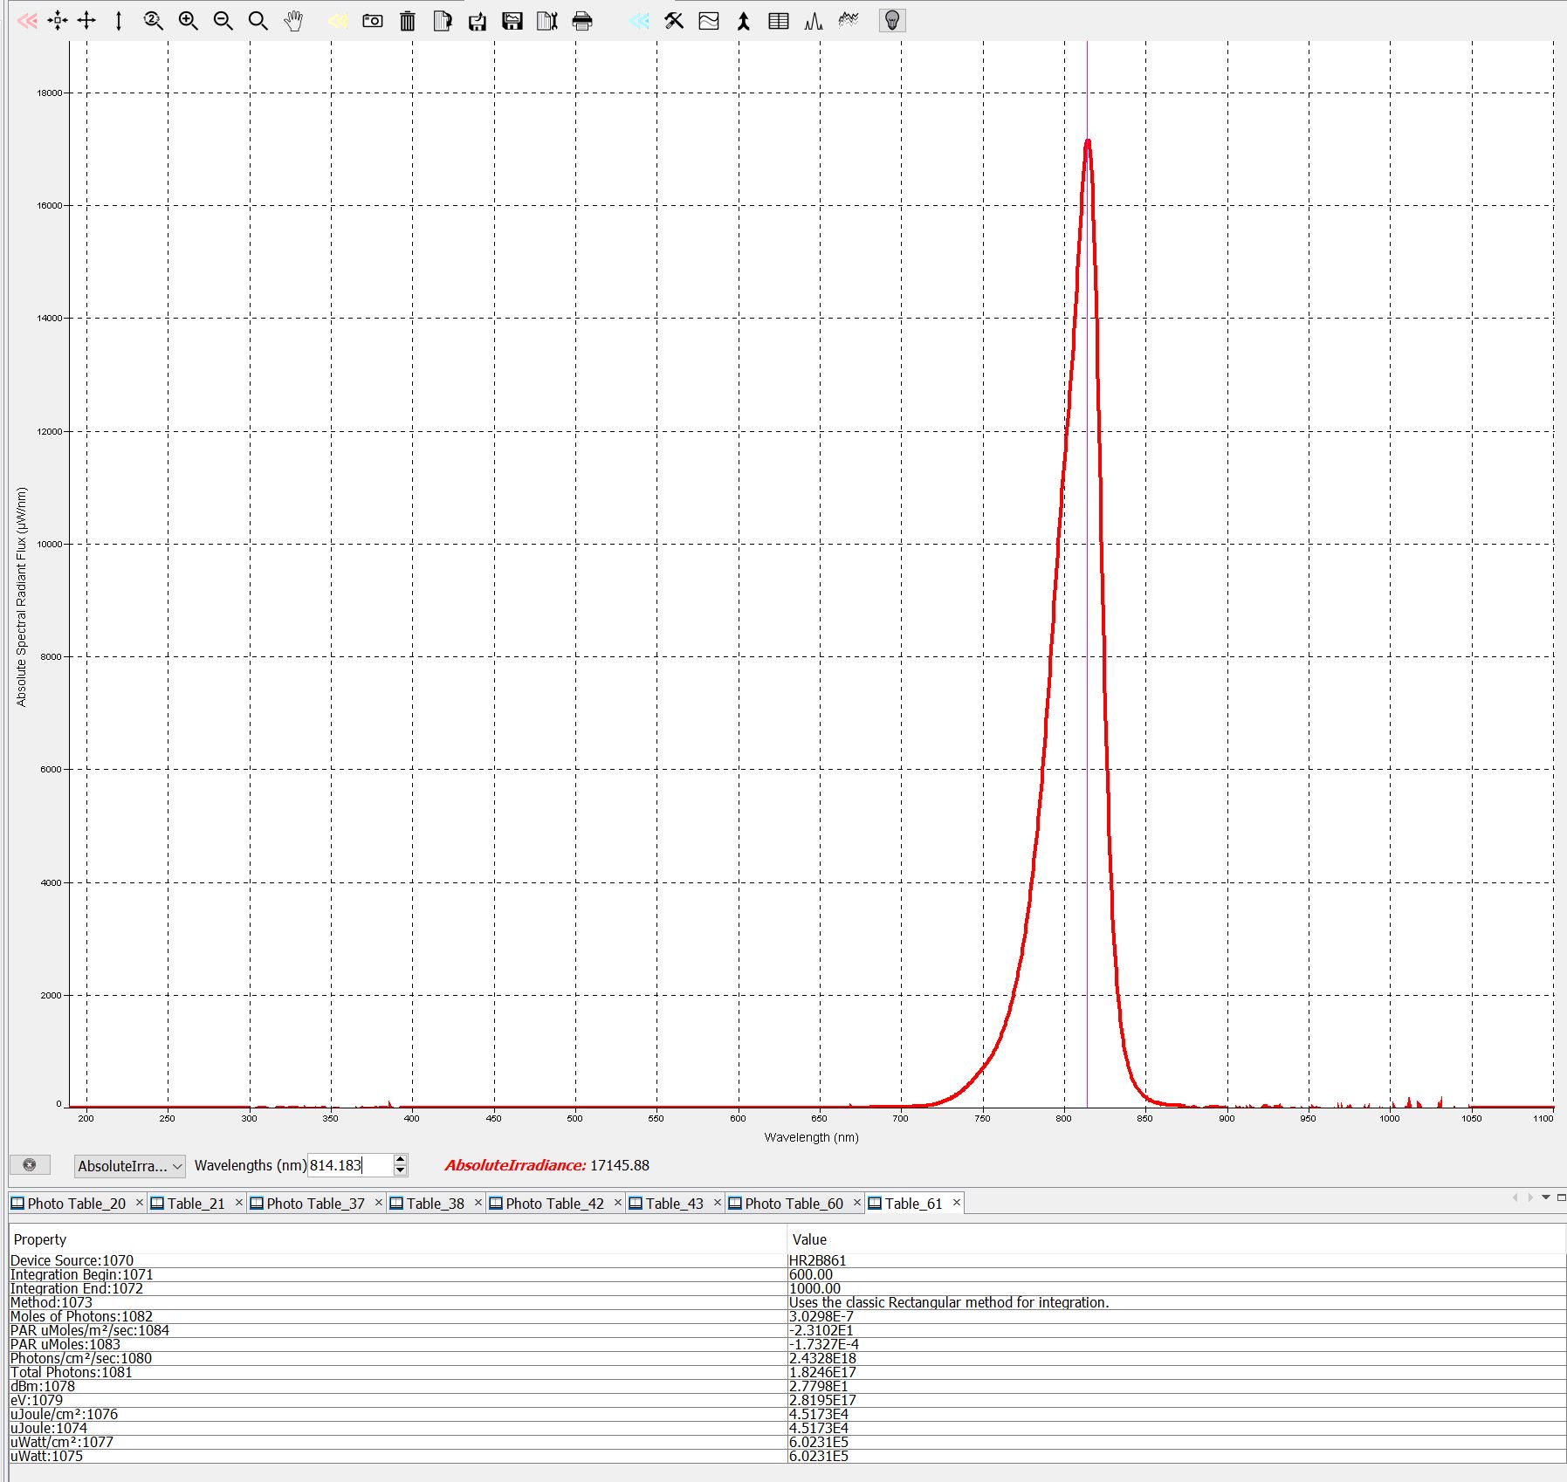Switch to the Table_21 tab
Image resolution: width=1567 pixels, height=1482 pixels.
[x=196, y=1204]
